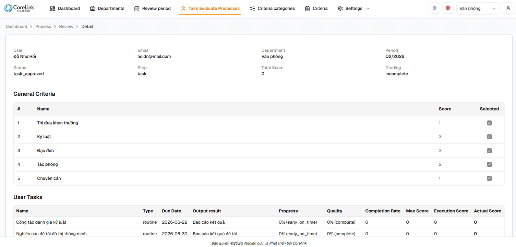Screen dimensions: 516x247
Task: Open the Văn phòng department dropdown
Action: pyautogui.click(x=478, y=9)
